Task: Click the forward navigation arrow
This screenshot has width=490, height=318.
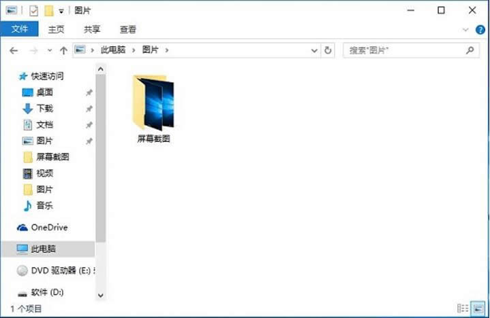Action: tap(33, 50)
